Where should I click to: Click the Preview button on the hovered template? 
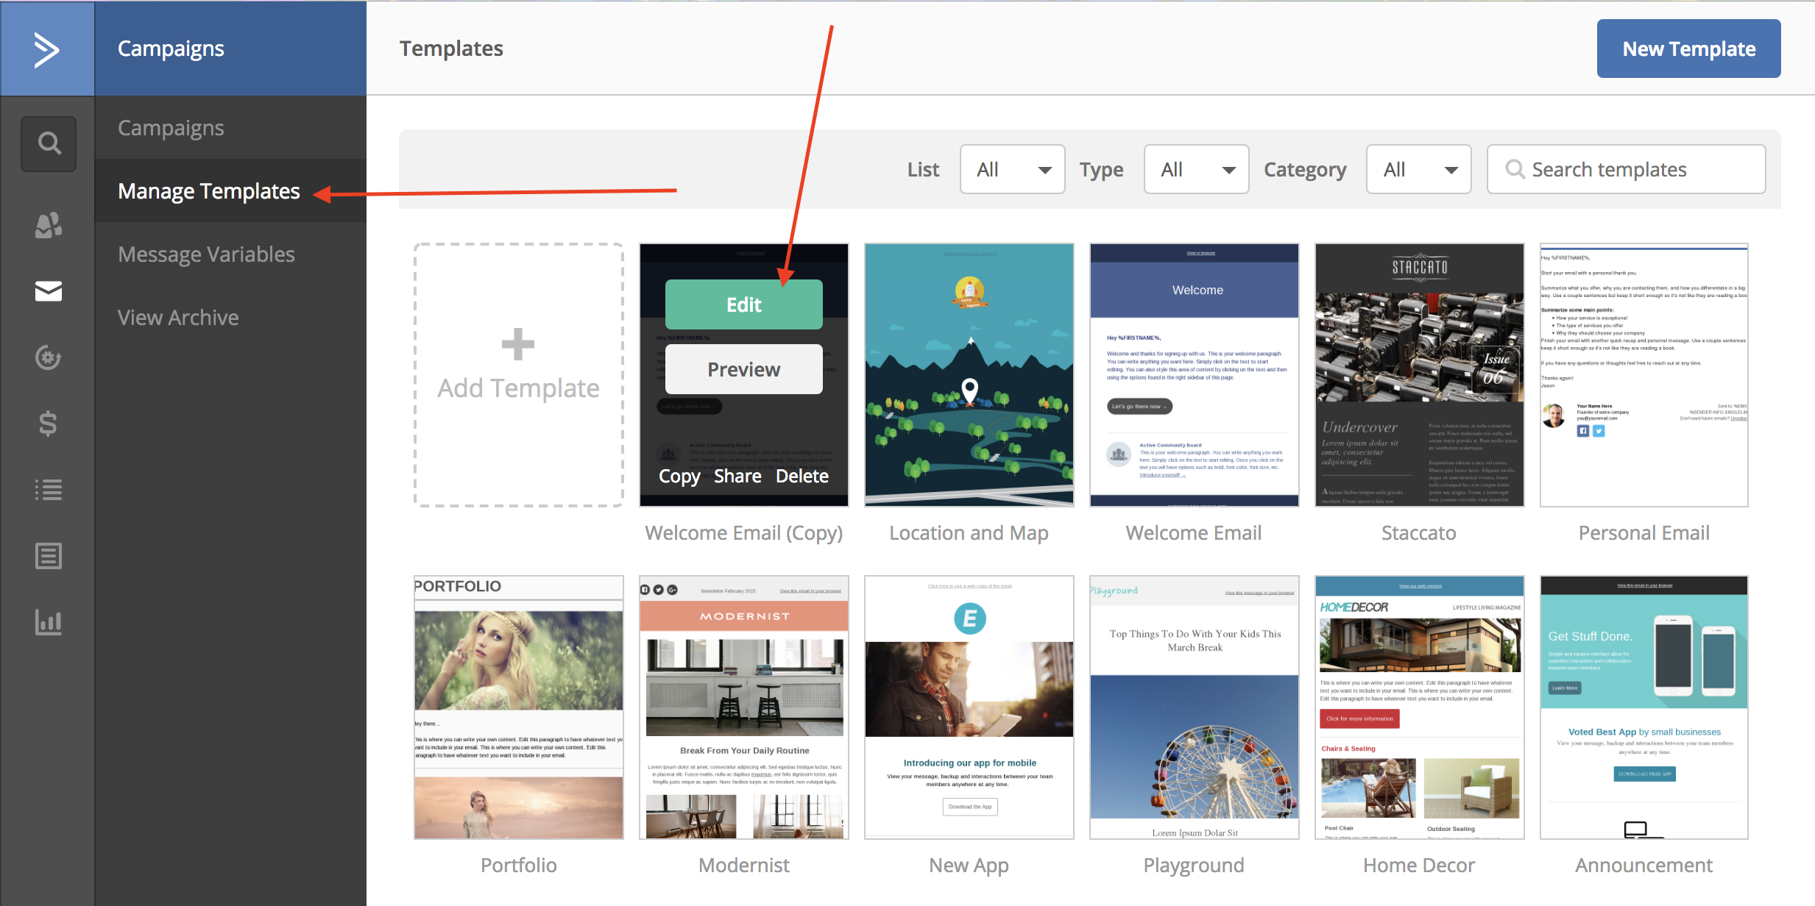click(743, 369)
